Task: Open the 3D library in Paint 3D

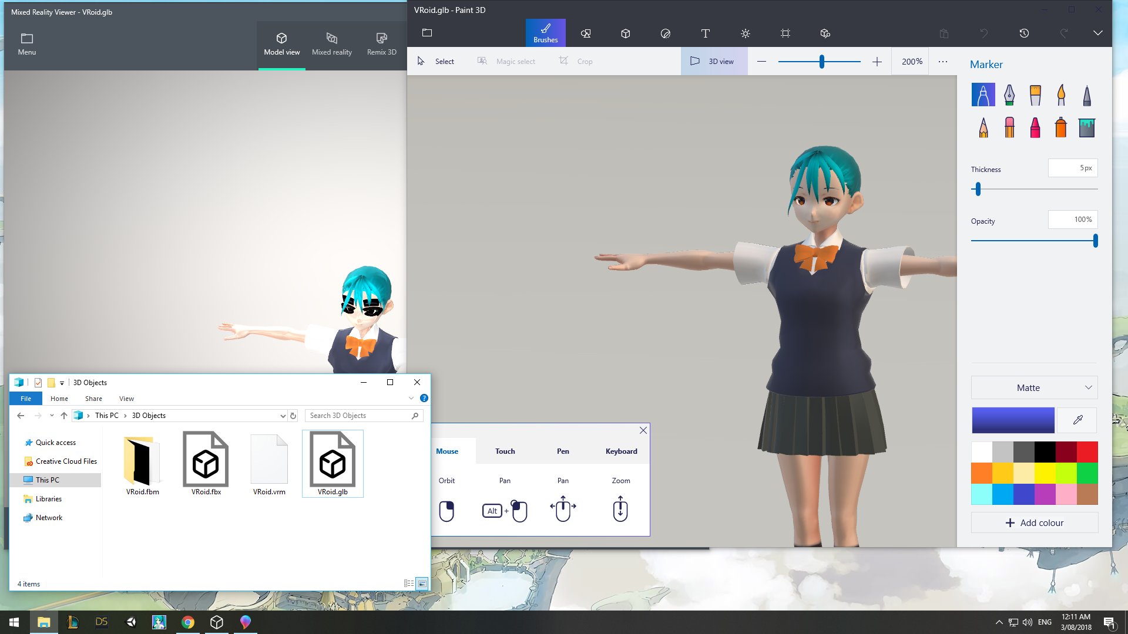Action: point(825,33)
